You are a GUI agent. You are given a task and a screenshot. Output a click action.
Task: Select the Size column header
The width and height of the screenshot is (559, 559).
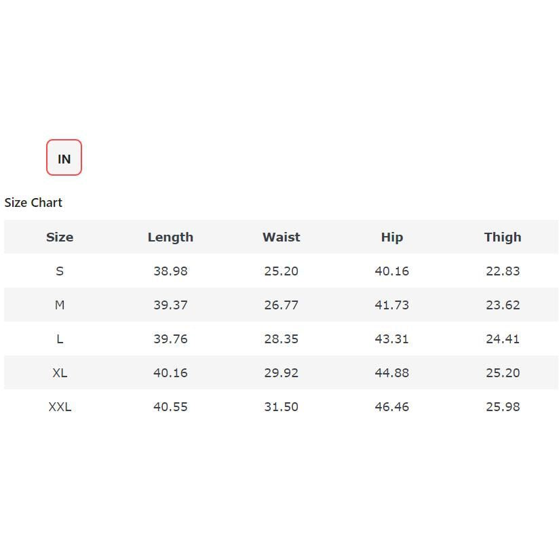pyautogui.click(x=60, y=237)
